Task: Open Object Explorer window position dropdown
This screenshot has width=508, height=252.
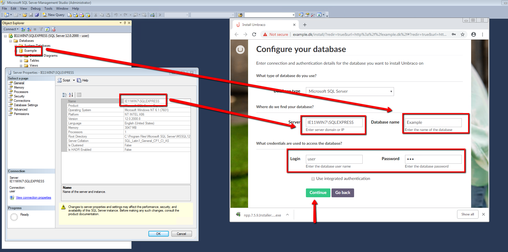Action: click(x=121, y=23)
